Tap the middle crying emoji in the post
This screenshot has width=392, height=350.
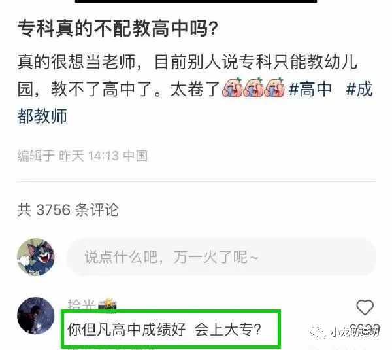[253, 88]
